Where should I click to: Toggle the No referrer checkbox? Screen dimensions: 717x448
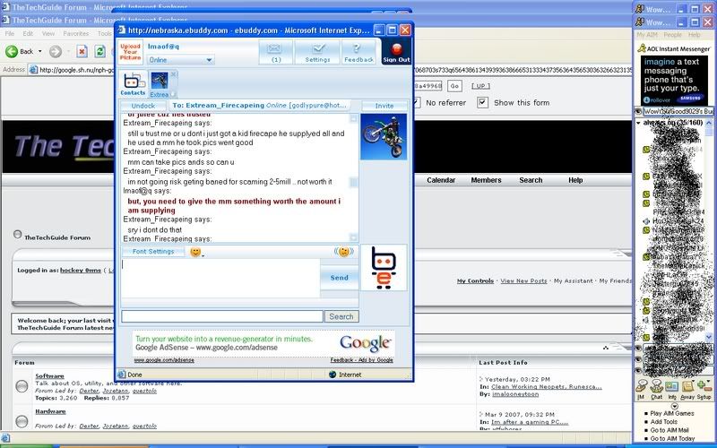coord(416,102)
